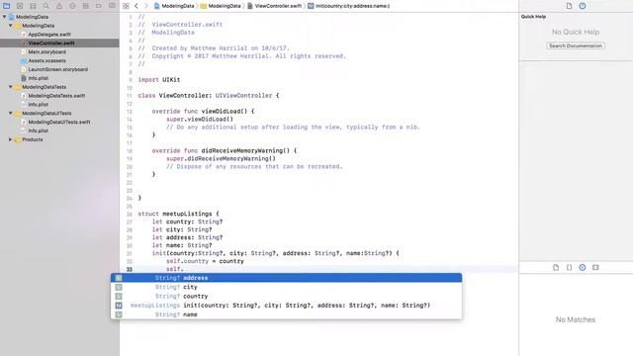Select AppDelegate.swift in navigator

click(x=49, y=35)
